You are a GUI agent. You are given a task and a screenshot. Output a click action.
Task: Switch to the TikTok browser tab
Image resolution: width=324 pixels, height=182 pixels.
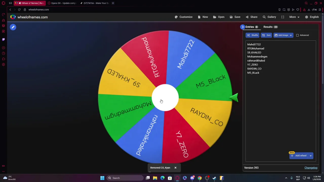point(95,3)
